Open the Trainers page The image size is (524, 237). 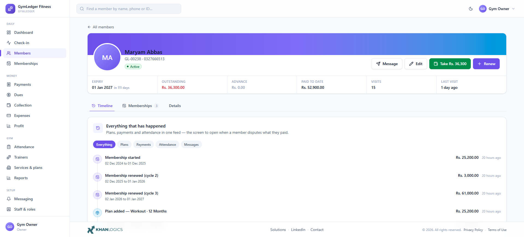pyautogui.click(x=35, y=157)
